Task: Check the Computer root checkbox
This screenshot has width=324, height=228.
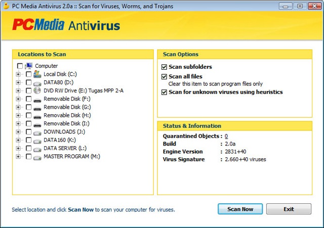Action: (20, 66)
